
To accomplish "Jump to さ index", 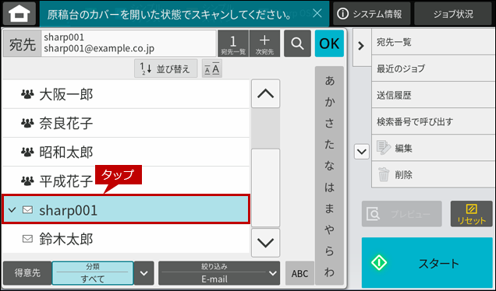I will pyautogui.click(x=329, y=123).
